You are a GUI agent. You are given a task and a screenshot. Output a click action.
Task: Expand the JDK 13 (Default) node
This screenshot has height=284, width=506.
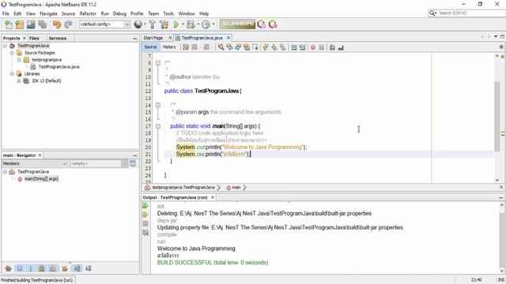point(19,80)
